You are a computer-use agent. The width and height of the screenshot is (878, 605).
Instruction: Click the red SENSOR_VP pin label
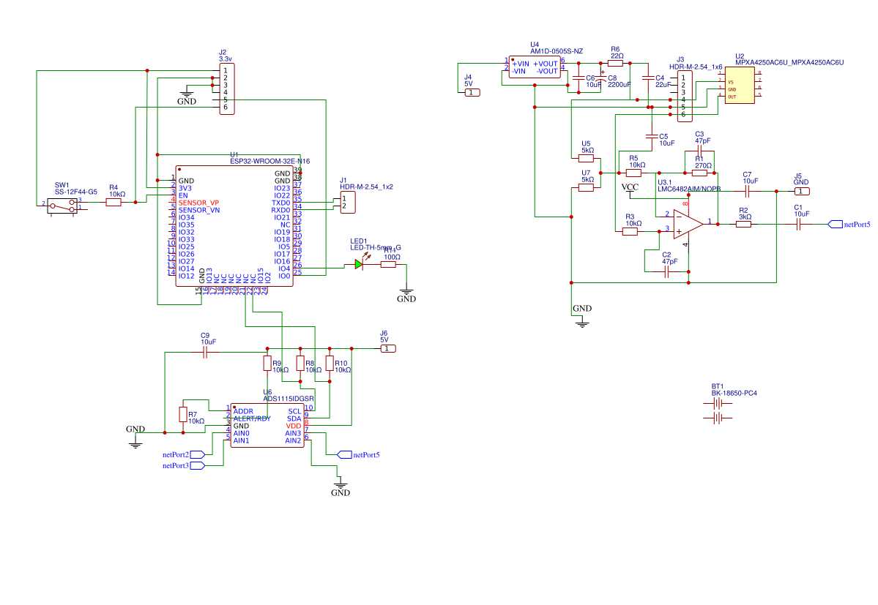198,203
